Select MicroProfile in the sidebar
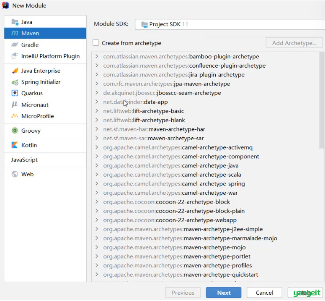The image size is (325, 301). (45, 116)
